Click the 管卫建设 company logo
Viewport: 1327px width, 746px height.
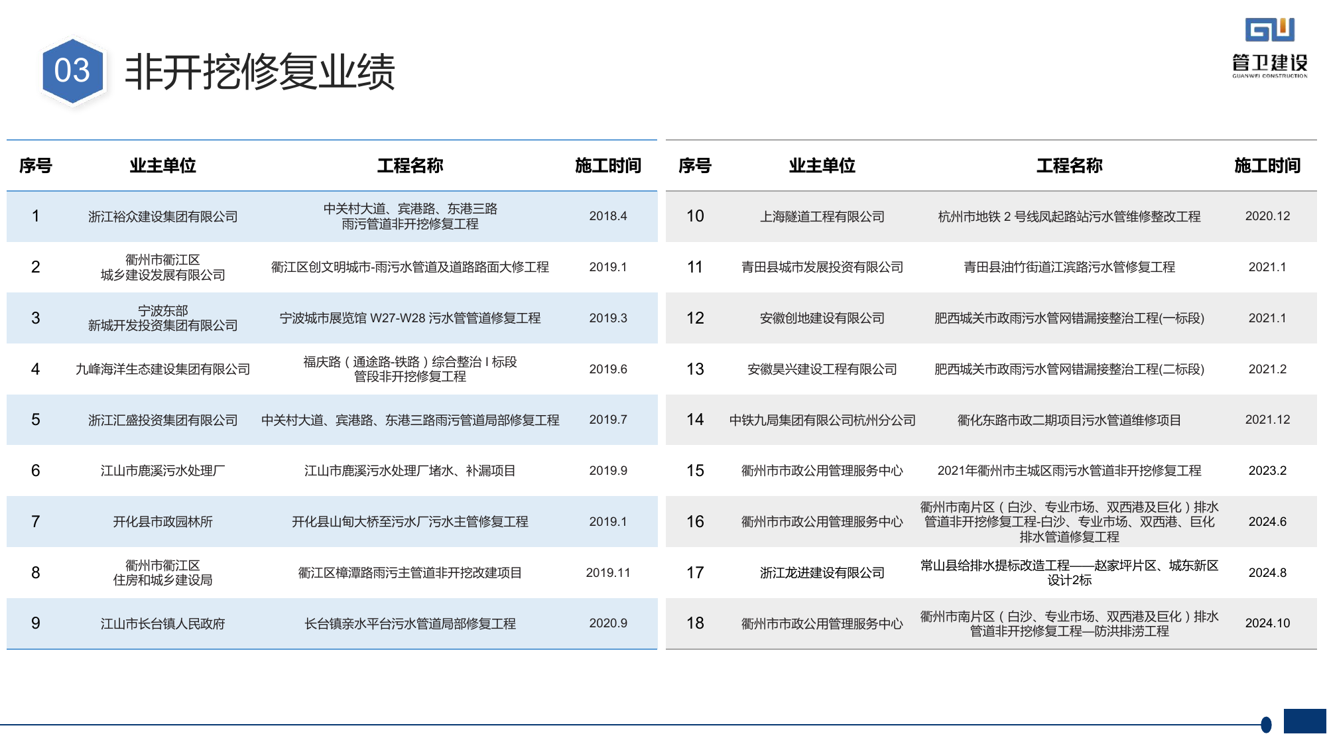[x=1270, y=48]
